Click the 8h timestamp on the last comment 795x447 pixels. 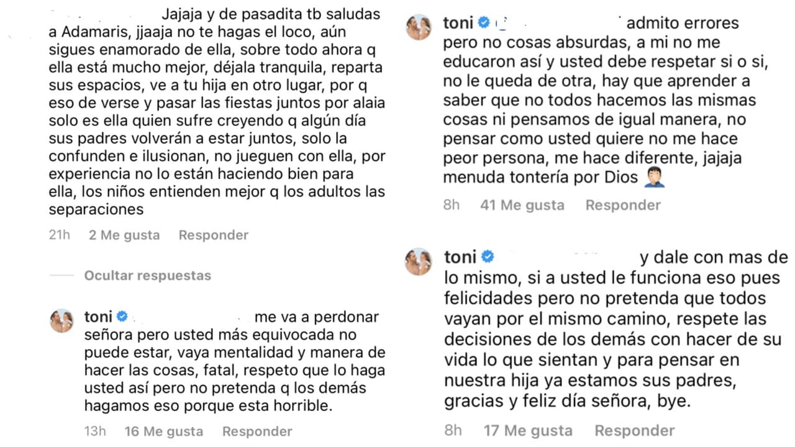click(x=453, y=429)
